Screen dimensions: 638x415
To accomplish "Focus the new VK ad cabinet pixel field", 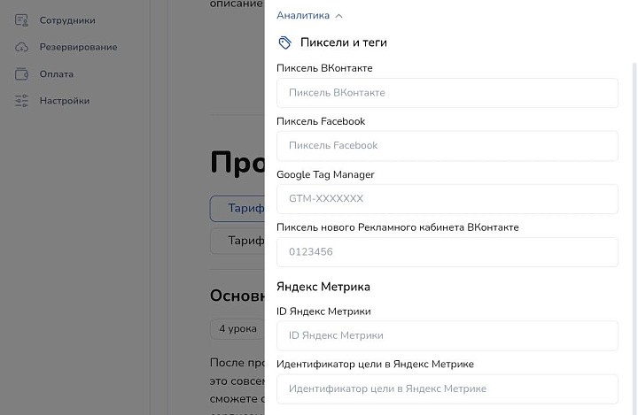I will (447, 252).
